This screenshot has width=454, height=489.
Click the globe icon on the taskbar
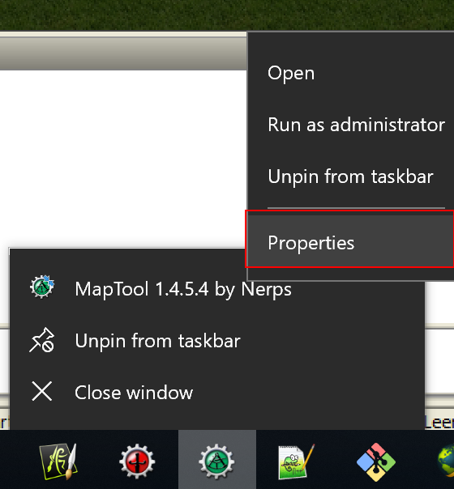pyautogui.click(x=447, y=461)
